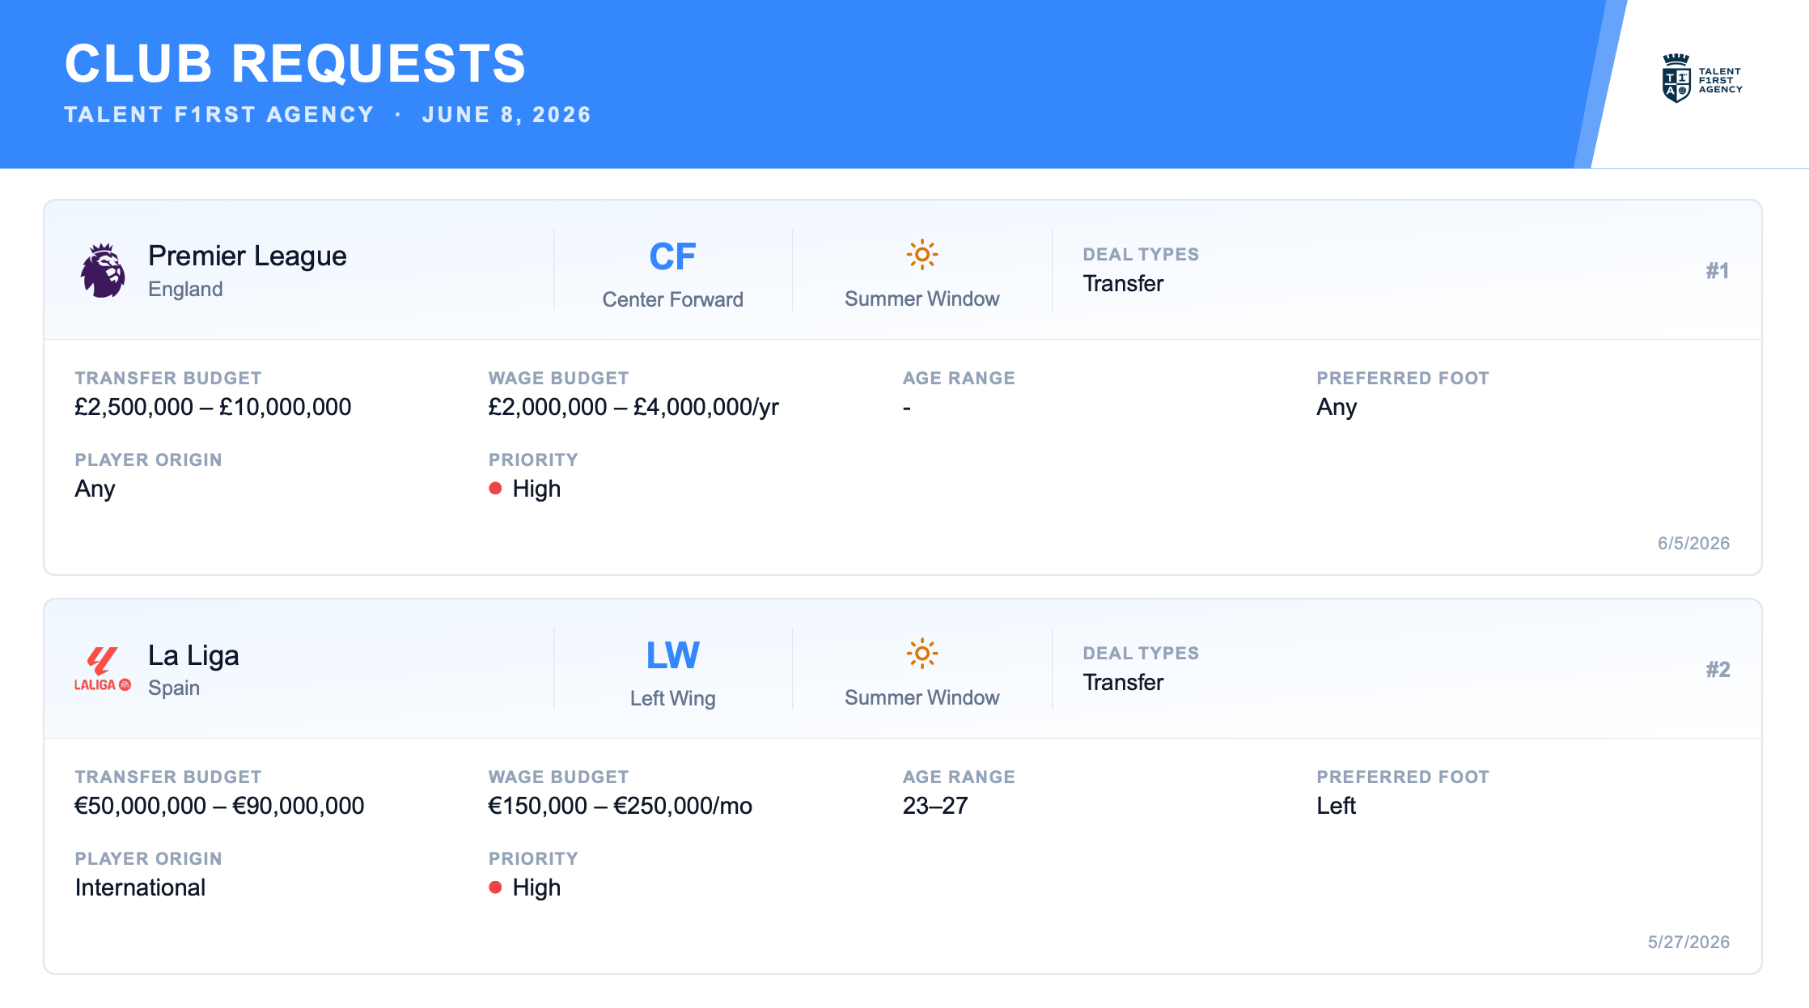
Task: Click the La Liga logo
Action: coord(103,669)
